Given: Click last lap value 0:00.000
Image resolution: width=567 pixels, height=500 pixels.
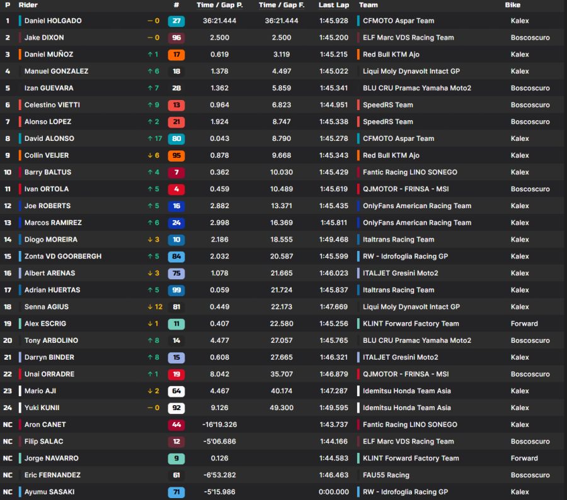Looking at the screenshot, I should coord(334,492).
